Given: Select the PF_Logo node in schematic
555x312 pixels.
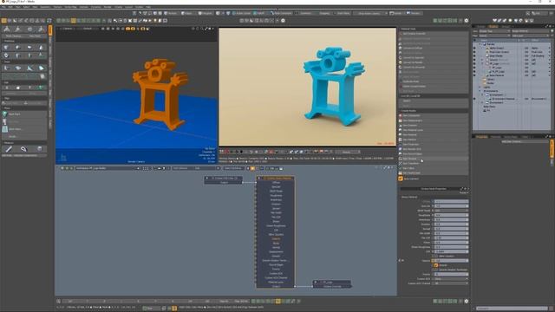Looking at the screenshot, I should pos(332,284).
